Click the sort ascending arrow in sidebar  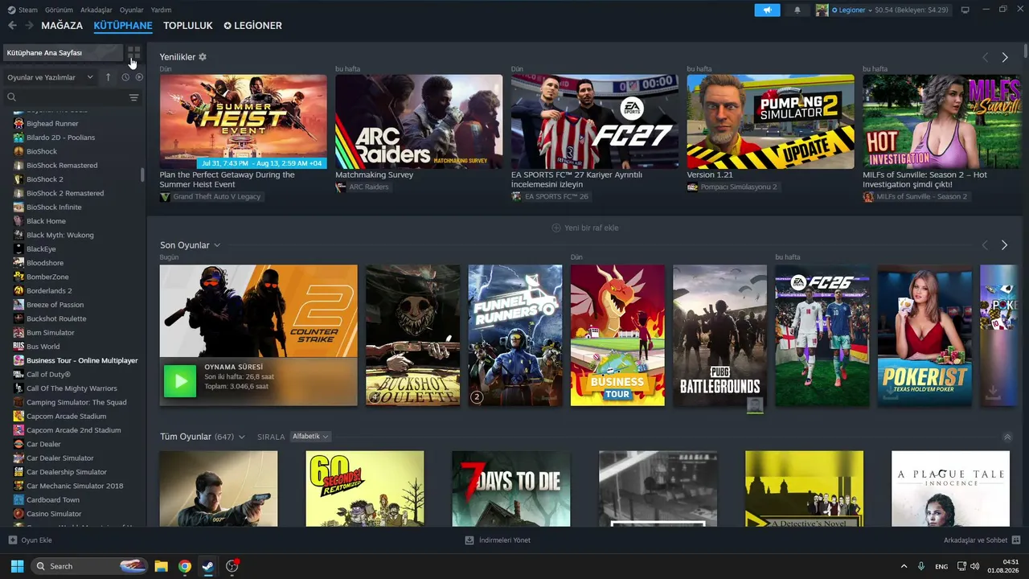(109, 77)
